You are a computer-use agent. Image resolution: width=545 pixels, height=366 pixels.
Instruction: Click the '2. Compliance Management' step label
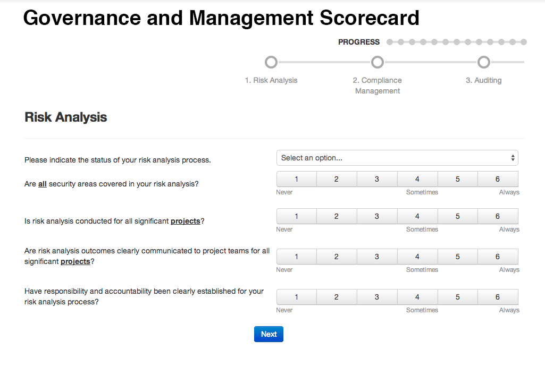pos(378,86)
